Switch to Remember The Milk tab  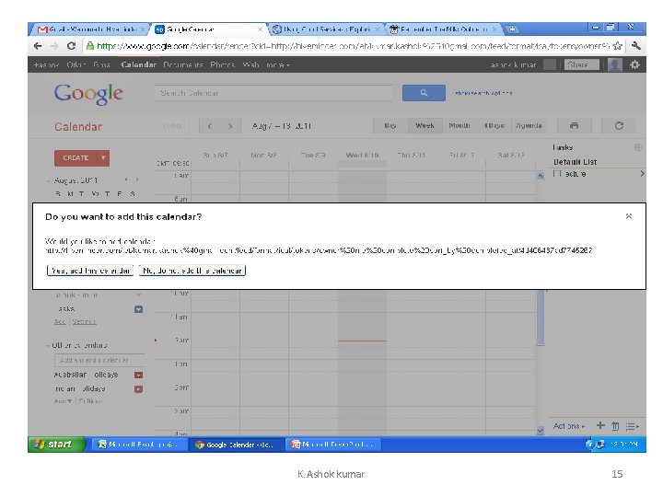(x=443, y=29)
